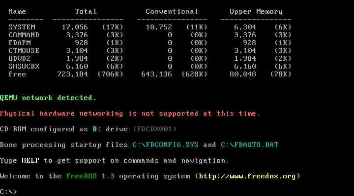Click the FDCDX001 device name
The height and width of the screenshot is (196, 354).
155,129
